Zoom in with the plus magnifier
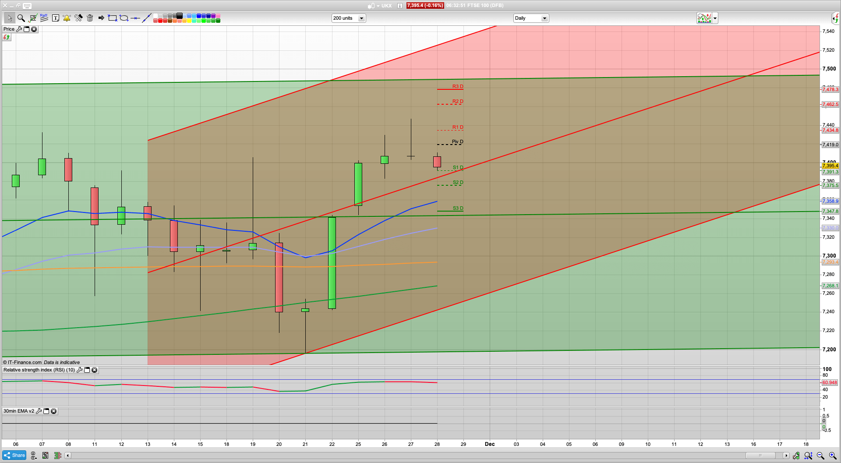This screenshot has width=841, height=463. click(x=833, y=456)
